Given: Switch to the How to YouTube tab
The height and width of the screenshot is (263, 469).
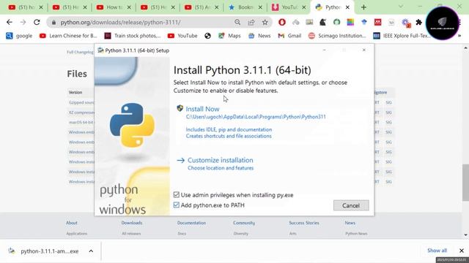Looking at the screenshot, I should tap(114, 7).
